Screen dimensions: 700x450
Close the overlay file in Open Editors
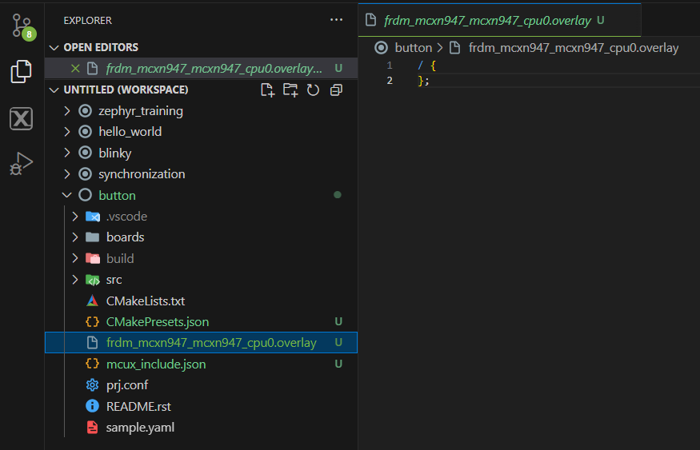click(76, 69)
